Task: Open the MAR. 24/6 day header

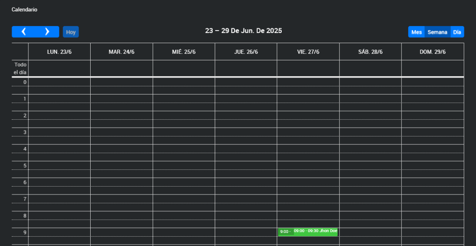Action: point(121,52)
